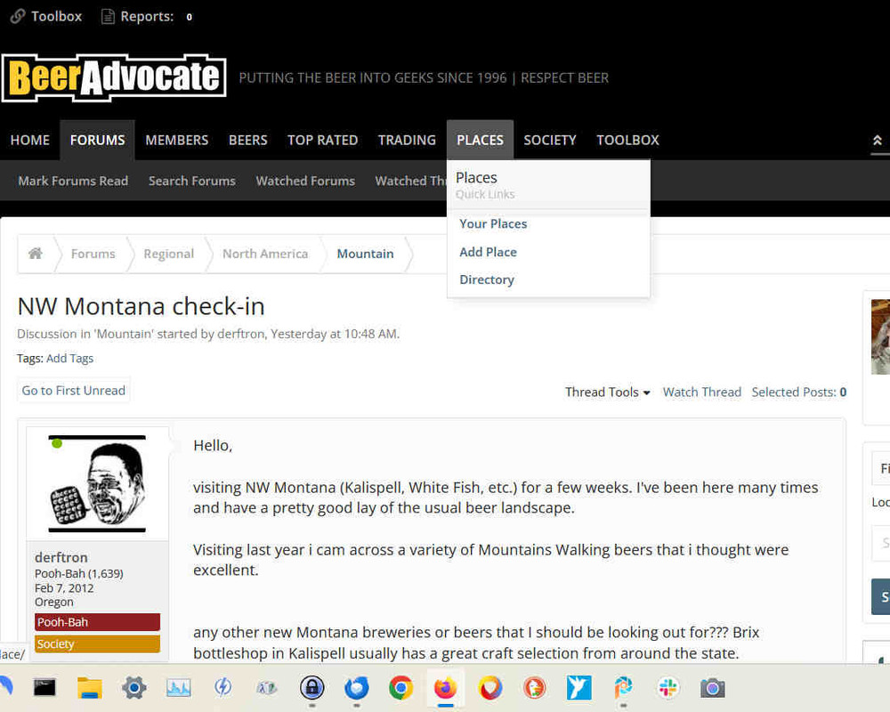
Task: Click the Add Tags link
Action: 69,359
